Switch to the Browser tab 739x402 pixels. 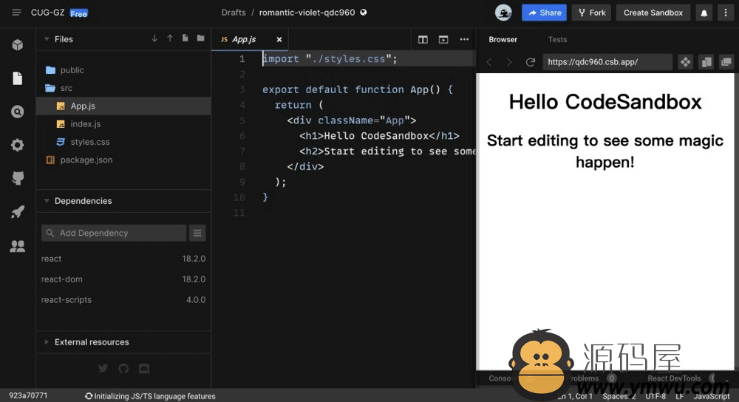[x=503, y=40]
